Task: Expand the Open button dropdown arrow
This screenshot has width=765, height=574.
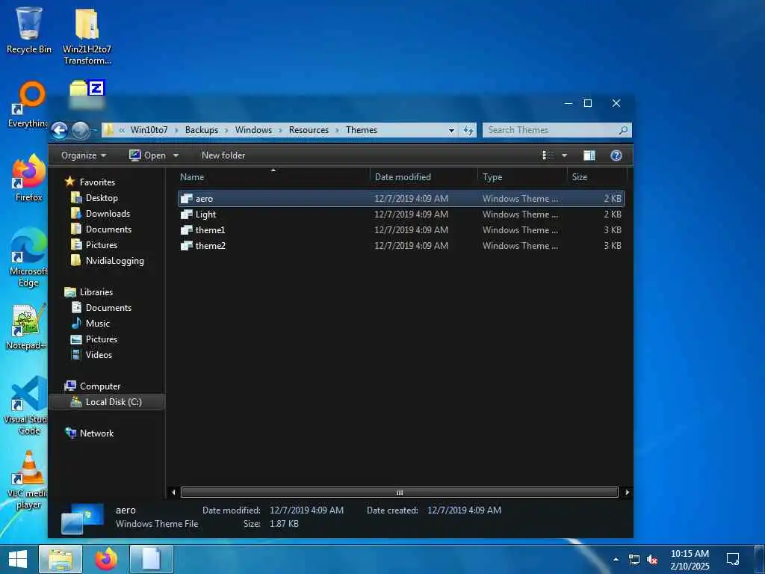Action: click(x=176, y=155)
